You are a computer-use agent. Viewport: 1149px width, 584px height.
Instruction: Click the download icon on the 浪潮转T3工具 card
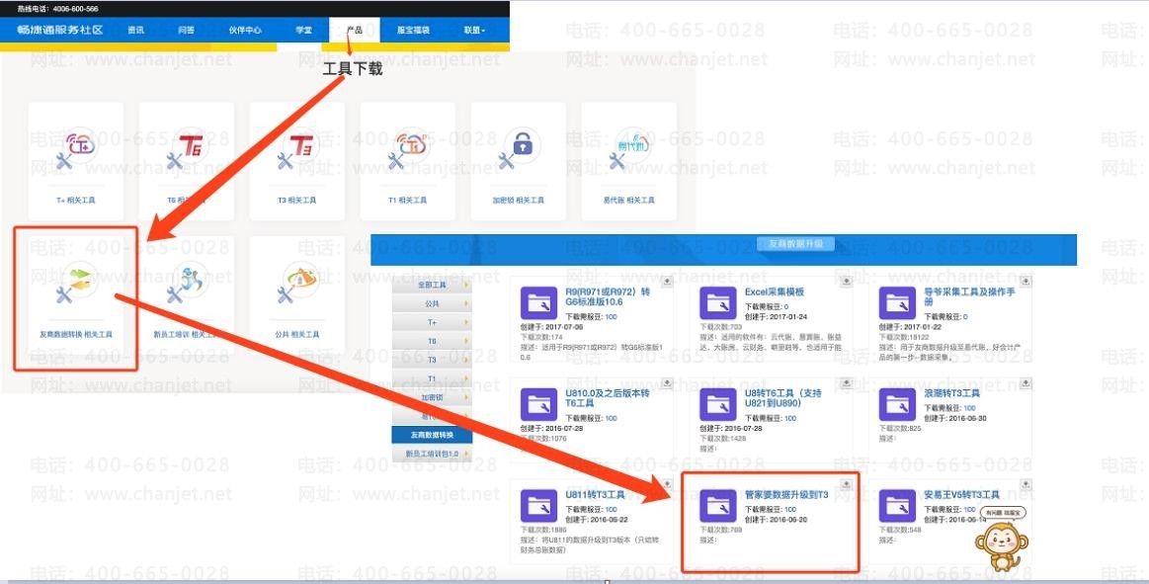click(x=1026, y=382)
